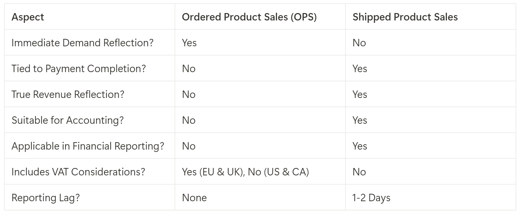Viewport: 518px width, 211px height.
Task: Click Yes in Tied to Payment row
Action: 360,69
